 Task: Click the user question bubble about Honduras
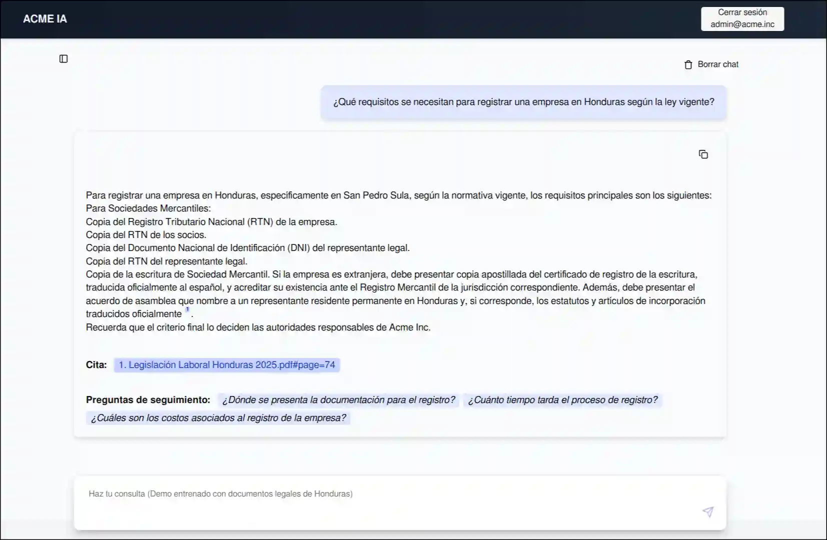click(523, 102)
